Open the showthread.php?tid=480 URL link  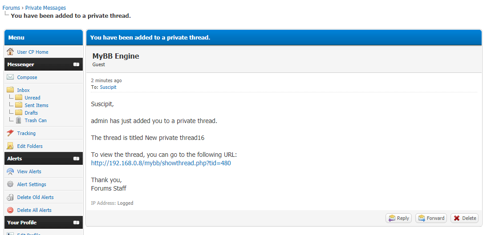[161, 163]
